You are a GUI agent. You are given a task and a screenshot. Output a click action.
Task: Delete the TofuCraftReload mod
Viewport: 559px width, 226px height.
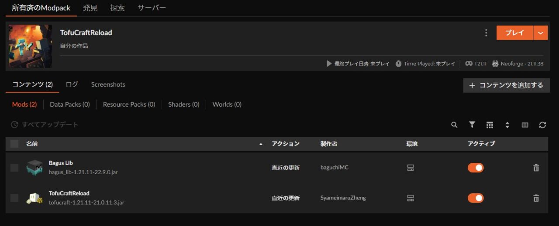[536, 198]
